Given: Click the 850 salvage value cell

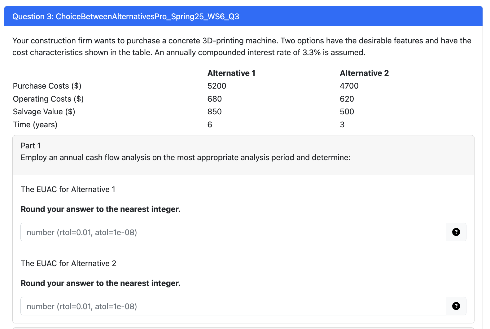Looking at the screenshot, I should click(x=215, y=112).
